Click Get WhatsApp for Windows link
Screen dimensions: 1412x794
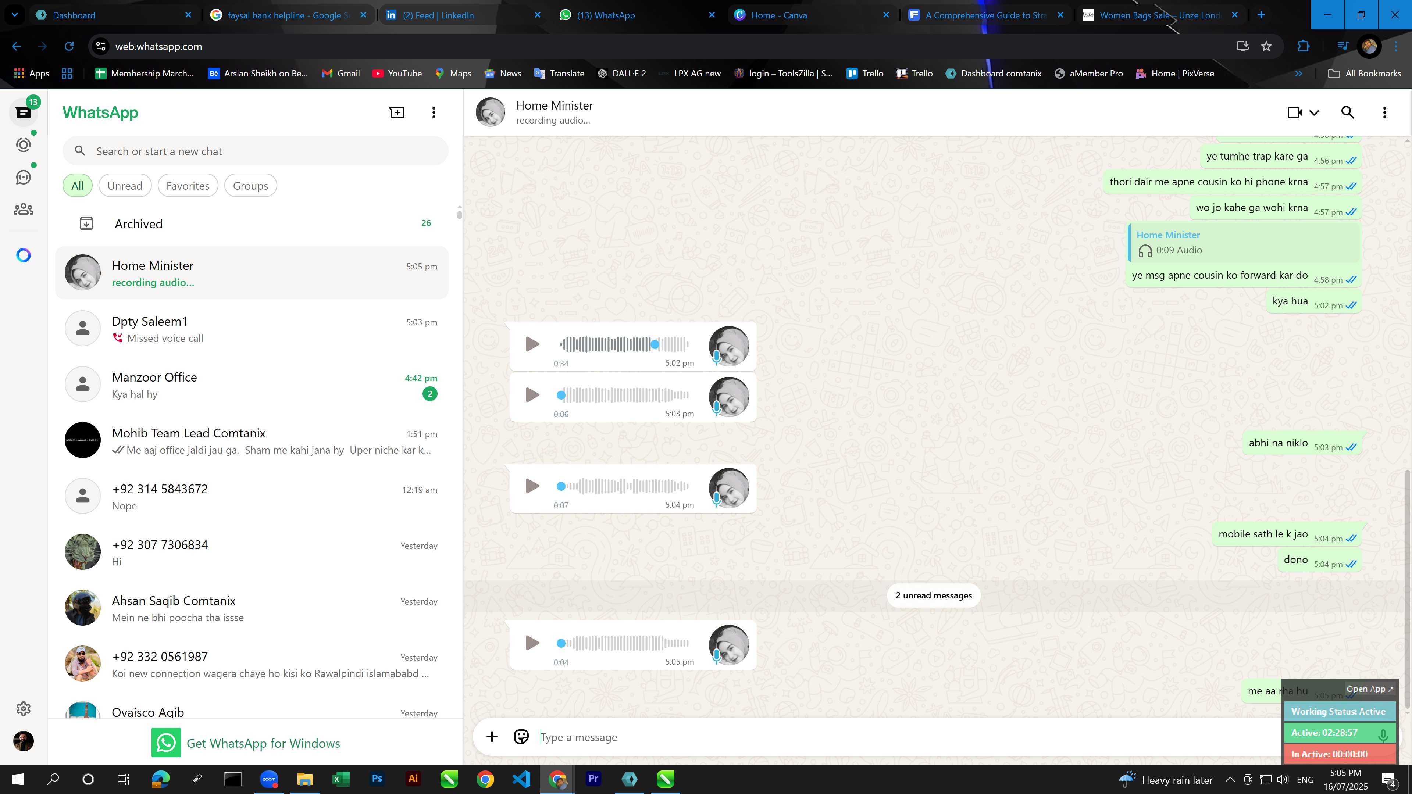click(246, 743)
